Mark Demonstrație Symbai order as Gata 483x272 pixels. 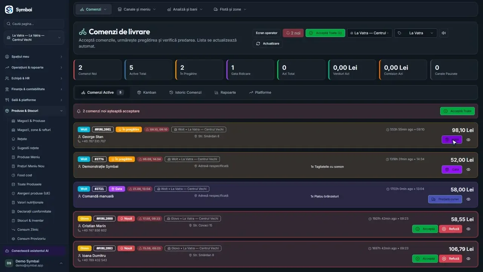(452, 170)
